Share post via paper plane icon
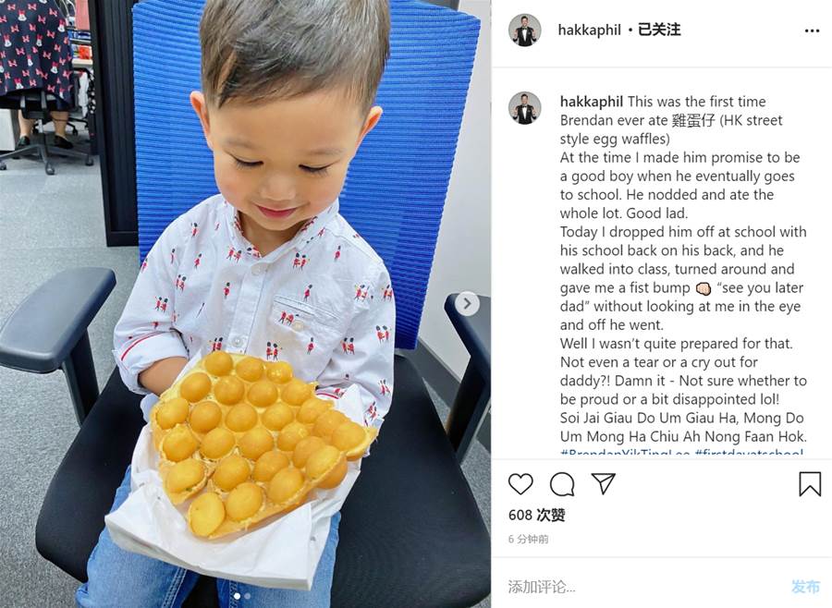The width and height of the screenshot is (832, 608). point(604,483)
